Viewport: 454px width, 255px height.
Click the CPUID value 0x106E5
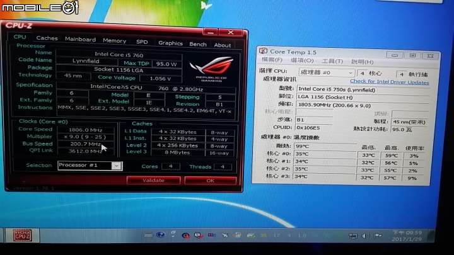[x=313, y=127]
